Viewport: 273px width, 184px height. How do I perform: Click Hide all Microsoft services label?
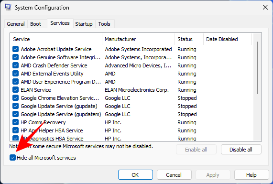[x=46, y=158]
